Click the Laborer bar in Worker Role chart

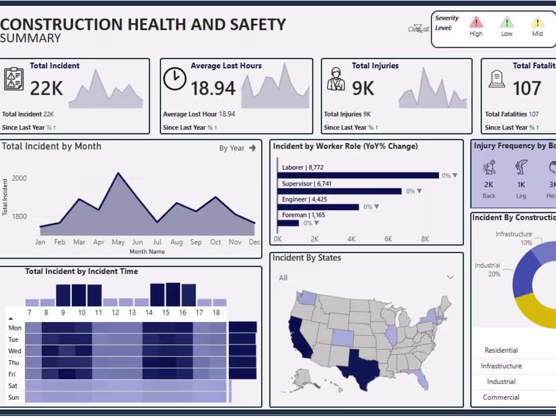tap(359, 175)
